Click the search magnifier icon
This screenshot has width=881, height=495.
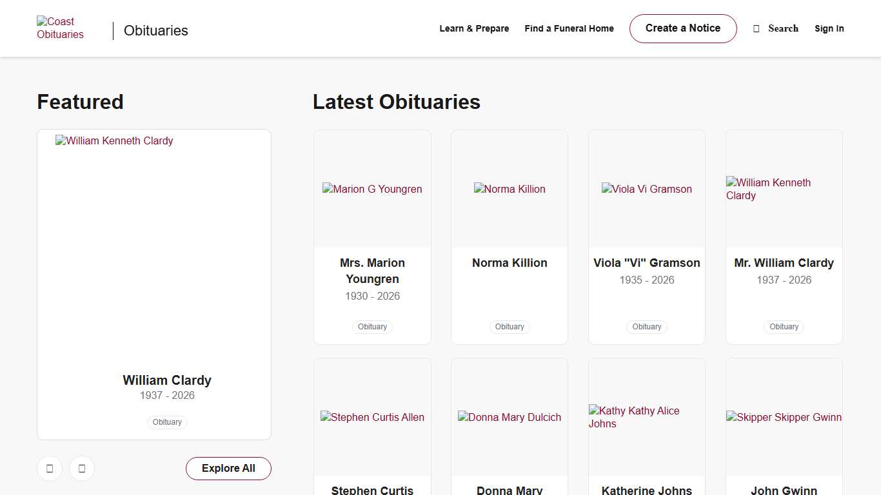point(757,29)
